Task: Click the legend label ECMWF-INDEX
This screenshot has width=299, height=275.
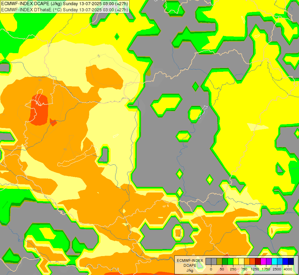Action: pyautogui.click(x=190, y=261)
